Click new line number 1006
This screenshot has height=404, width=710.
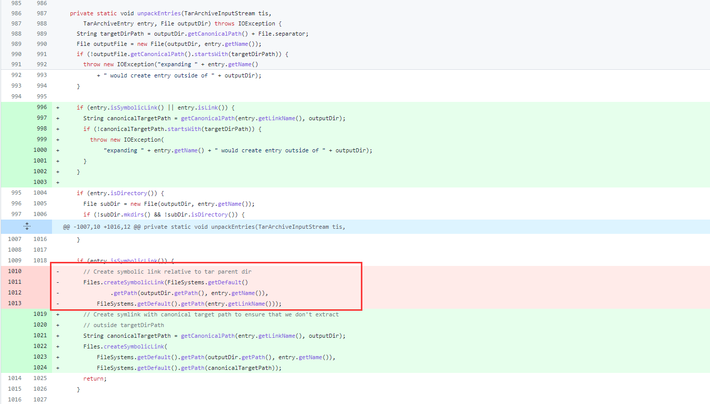(x=40, y=214)
